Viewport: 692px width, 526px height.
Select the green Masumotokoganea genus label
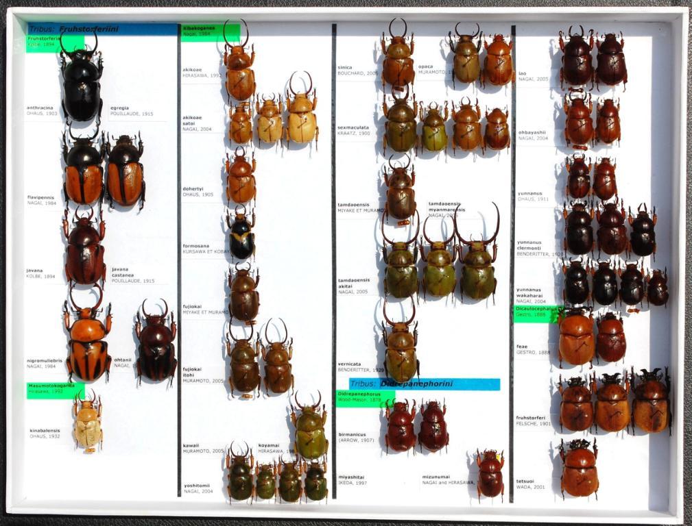(56, 390)
